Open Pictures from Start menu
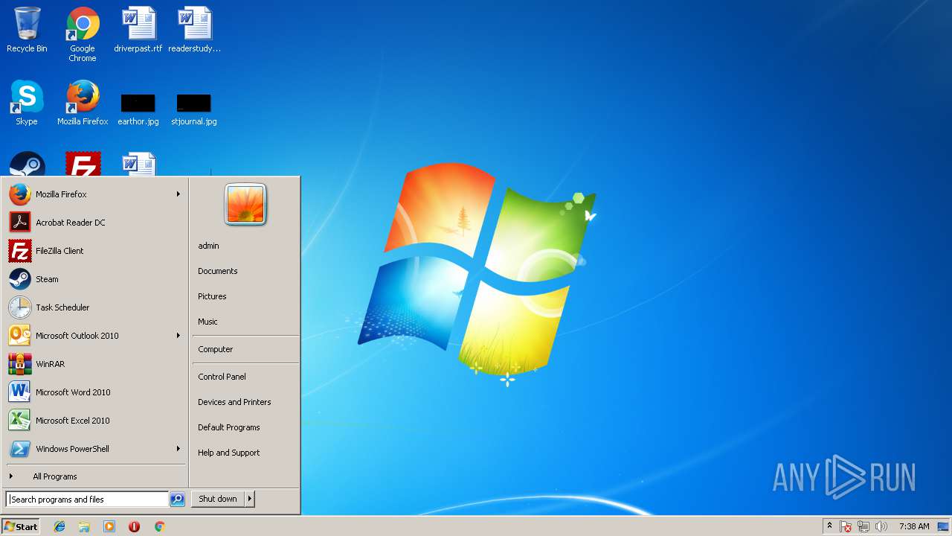Viewport: 952px width, 536px height. tap(245, 296)
